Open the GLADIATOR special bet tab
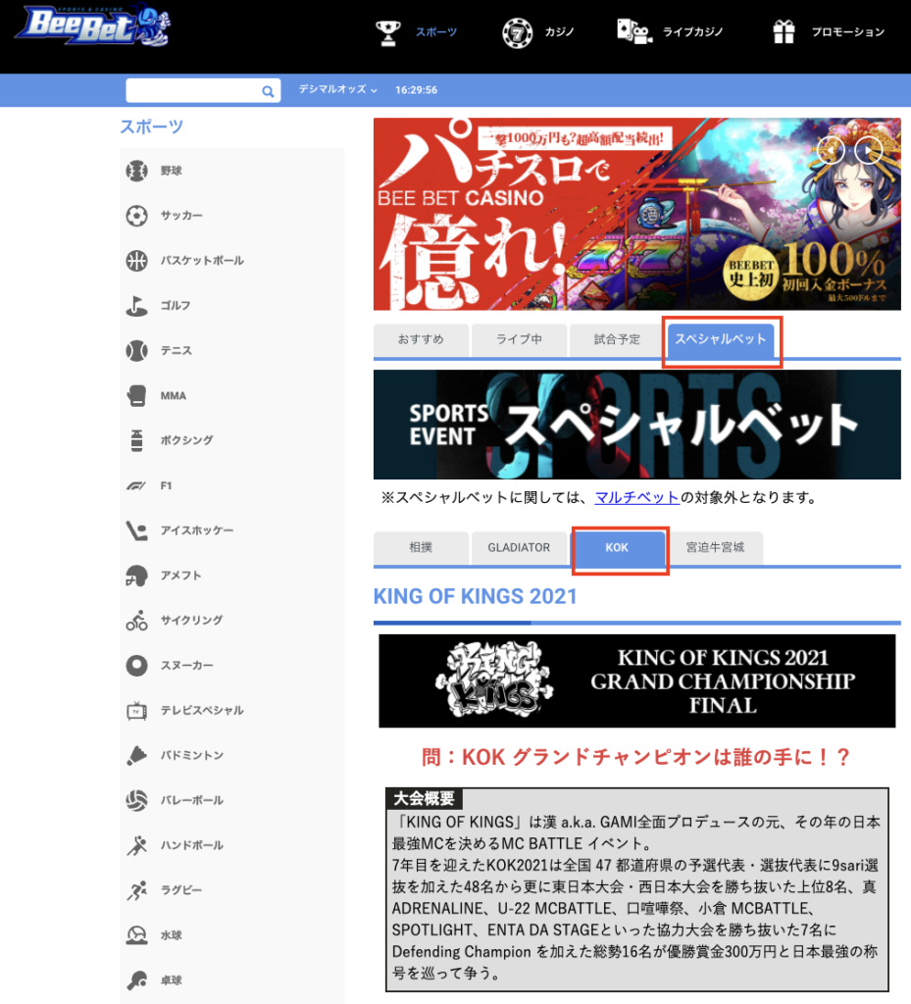Image resolution: width=911 pixels, height=1004 pixels. coord(519,547)
